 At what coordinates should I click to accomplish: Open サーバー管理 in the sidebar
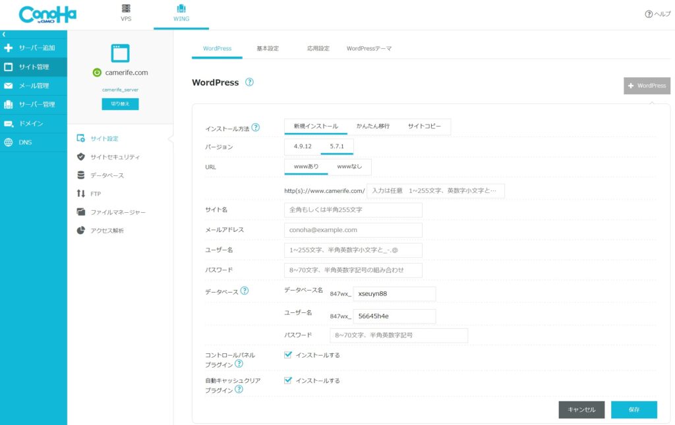(x=34, y=105)
